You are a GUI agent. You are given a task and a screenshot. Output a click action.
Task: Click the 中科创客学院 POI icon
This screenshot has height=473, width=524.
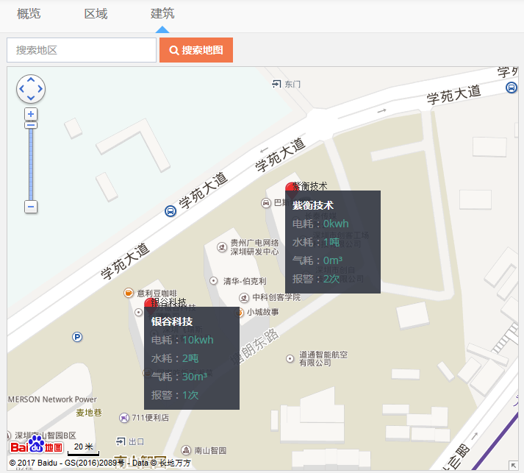click(x=244, y=297)
